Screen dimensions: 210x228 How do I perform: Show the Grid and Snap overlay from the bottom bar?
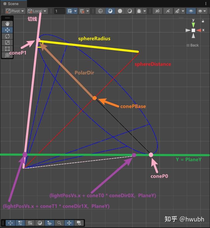click(x=30, y=223)
